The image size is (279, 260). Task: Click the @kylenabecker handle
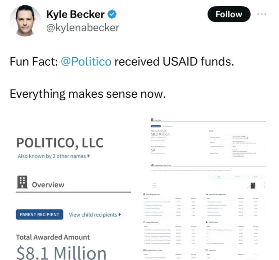click(x=82, y=27)
